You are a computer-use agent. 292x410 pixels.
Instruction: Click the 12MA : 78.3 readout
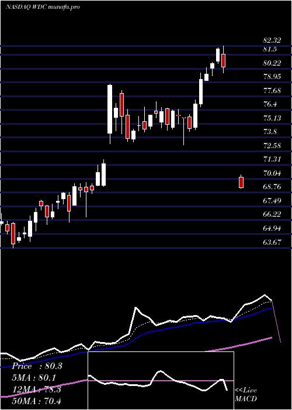click(x=36, y=389)
